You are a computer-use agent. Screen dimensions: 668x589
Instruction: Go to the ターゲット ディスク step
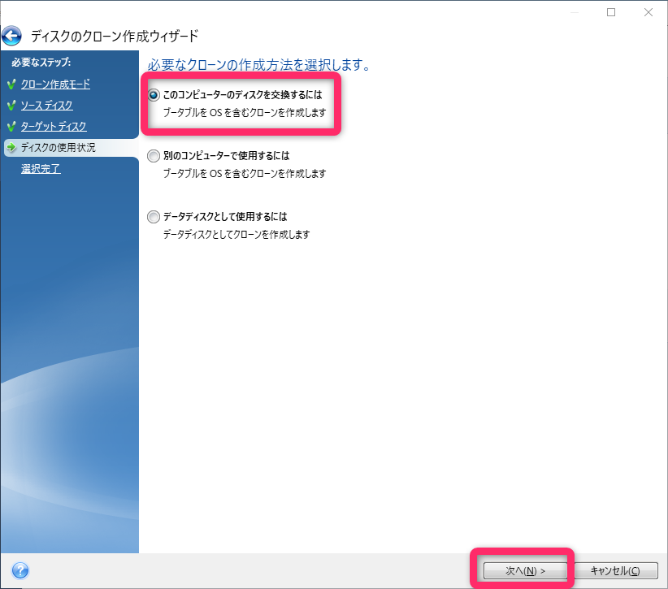tap(54, 126)
